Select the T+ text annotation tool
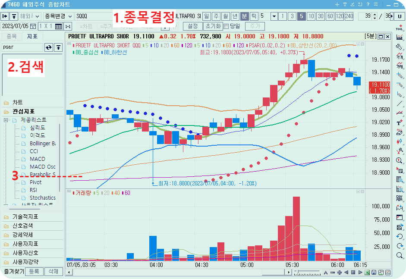The height and width of the screenshot is (279, 406). (399, 122)
